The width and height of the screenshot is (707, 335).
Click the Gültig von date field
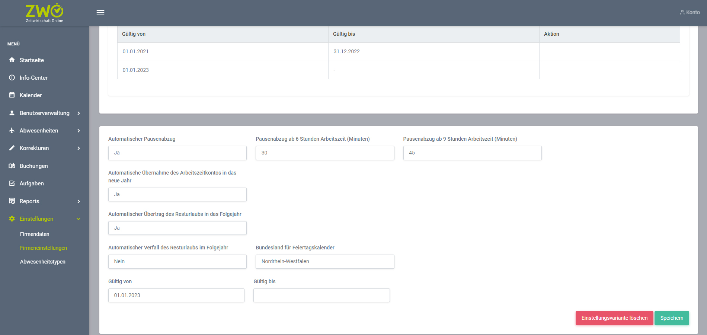point(176,295)
